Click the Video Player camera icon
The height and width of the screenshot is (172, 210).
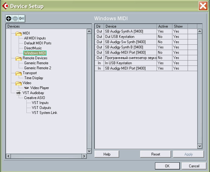click(x=26, y=88)
